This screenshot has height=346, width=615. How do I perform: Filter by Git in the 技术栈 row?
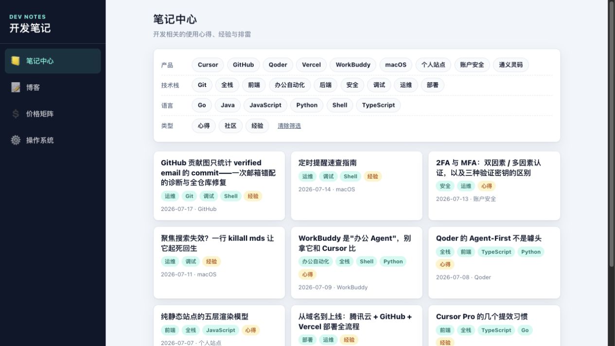point(202,85)
